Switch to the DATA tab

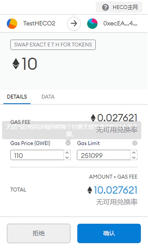pos(48,97)
